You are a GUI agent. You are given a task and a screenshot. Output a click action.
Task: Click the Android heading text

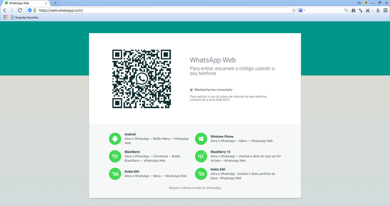pos(130,134)
